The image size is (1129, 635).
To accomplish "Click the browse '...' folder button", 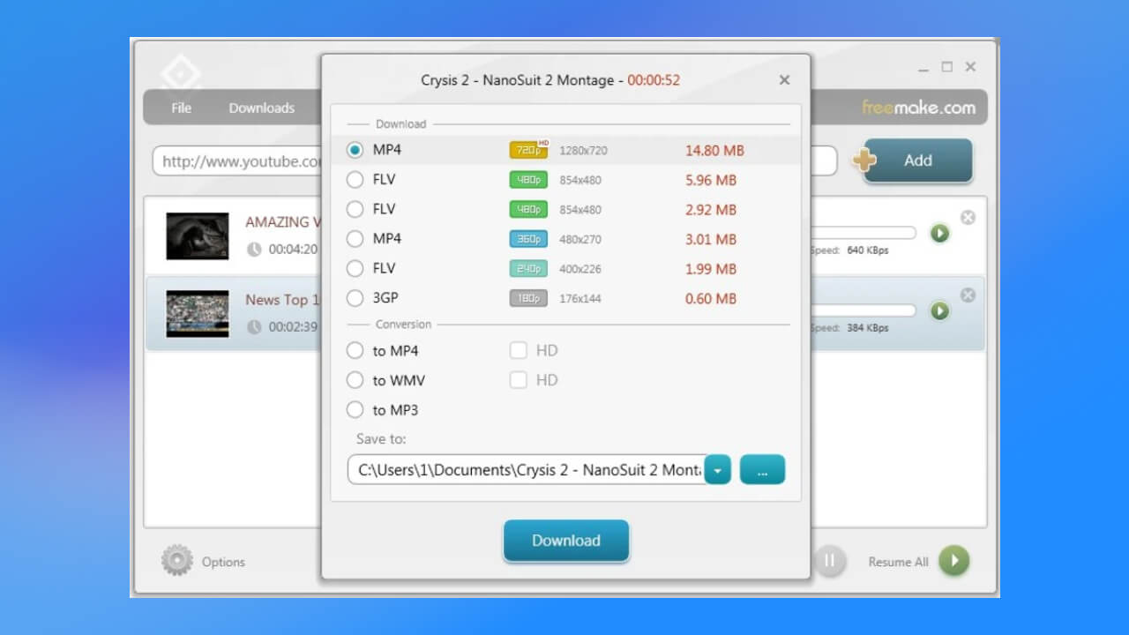I will (762, 470).
